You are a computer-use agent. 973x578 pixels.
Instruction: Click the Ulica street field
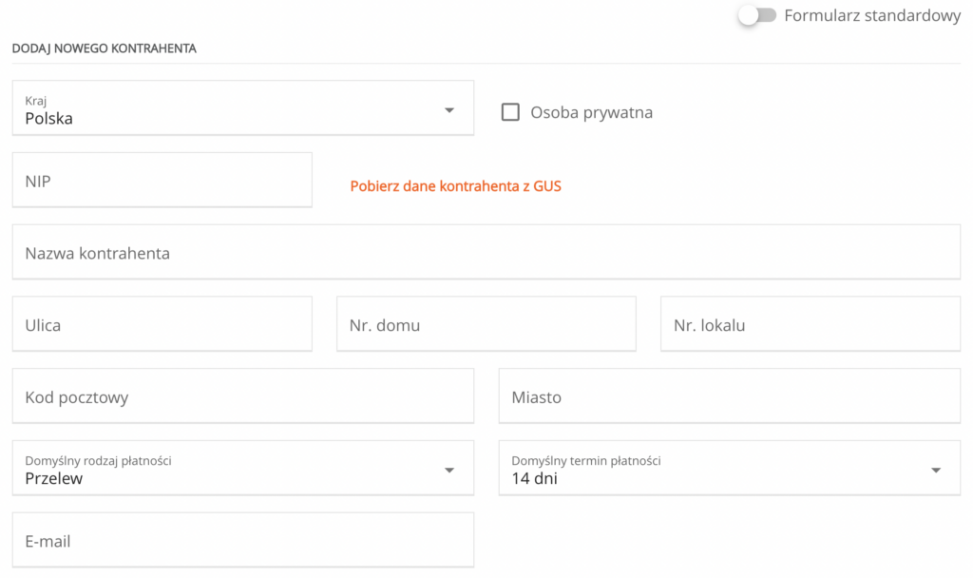coord(162,323)
